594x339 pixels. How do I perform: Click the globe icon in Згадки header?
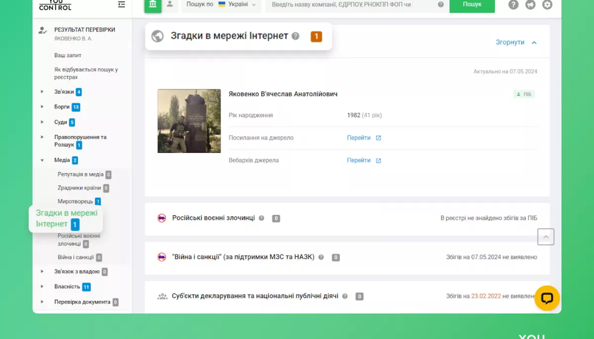point(157,36)
